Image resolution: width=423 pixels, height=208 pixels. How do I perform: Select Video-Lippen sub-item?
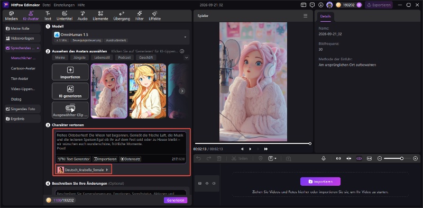(x=23, y=89)
